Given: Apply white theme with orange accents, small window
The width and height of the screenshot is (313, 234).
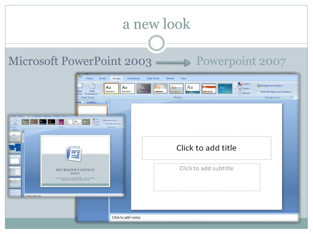Looking at the screenshot, I should [x=69, y=122].
